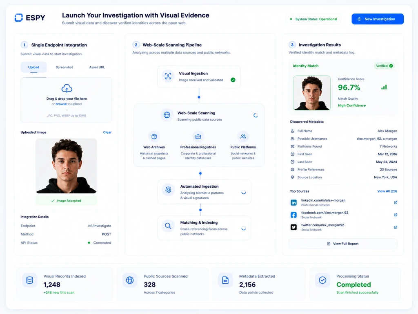Click the Matching & Indexing magnifier icon
The image size is (418, 314).
[168, 226]
